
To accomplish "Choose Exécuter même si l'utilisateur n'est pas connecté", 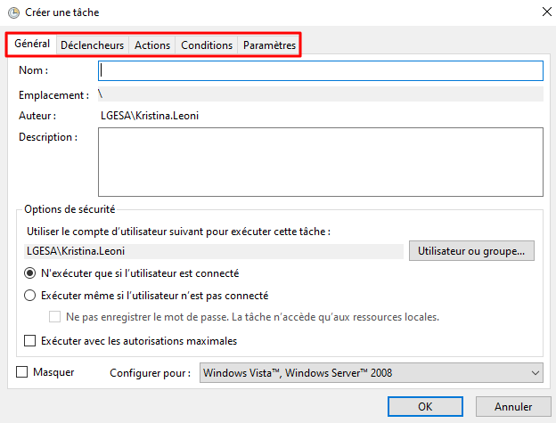I will [x=30, y=296].
